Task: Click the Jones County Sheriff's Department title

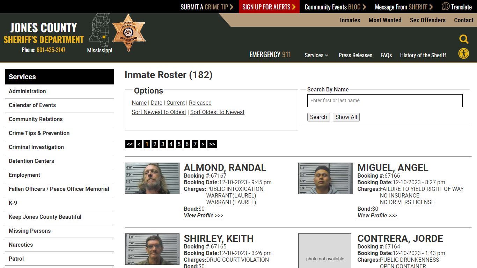Action: point(44,33)
